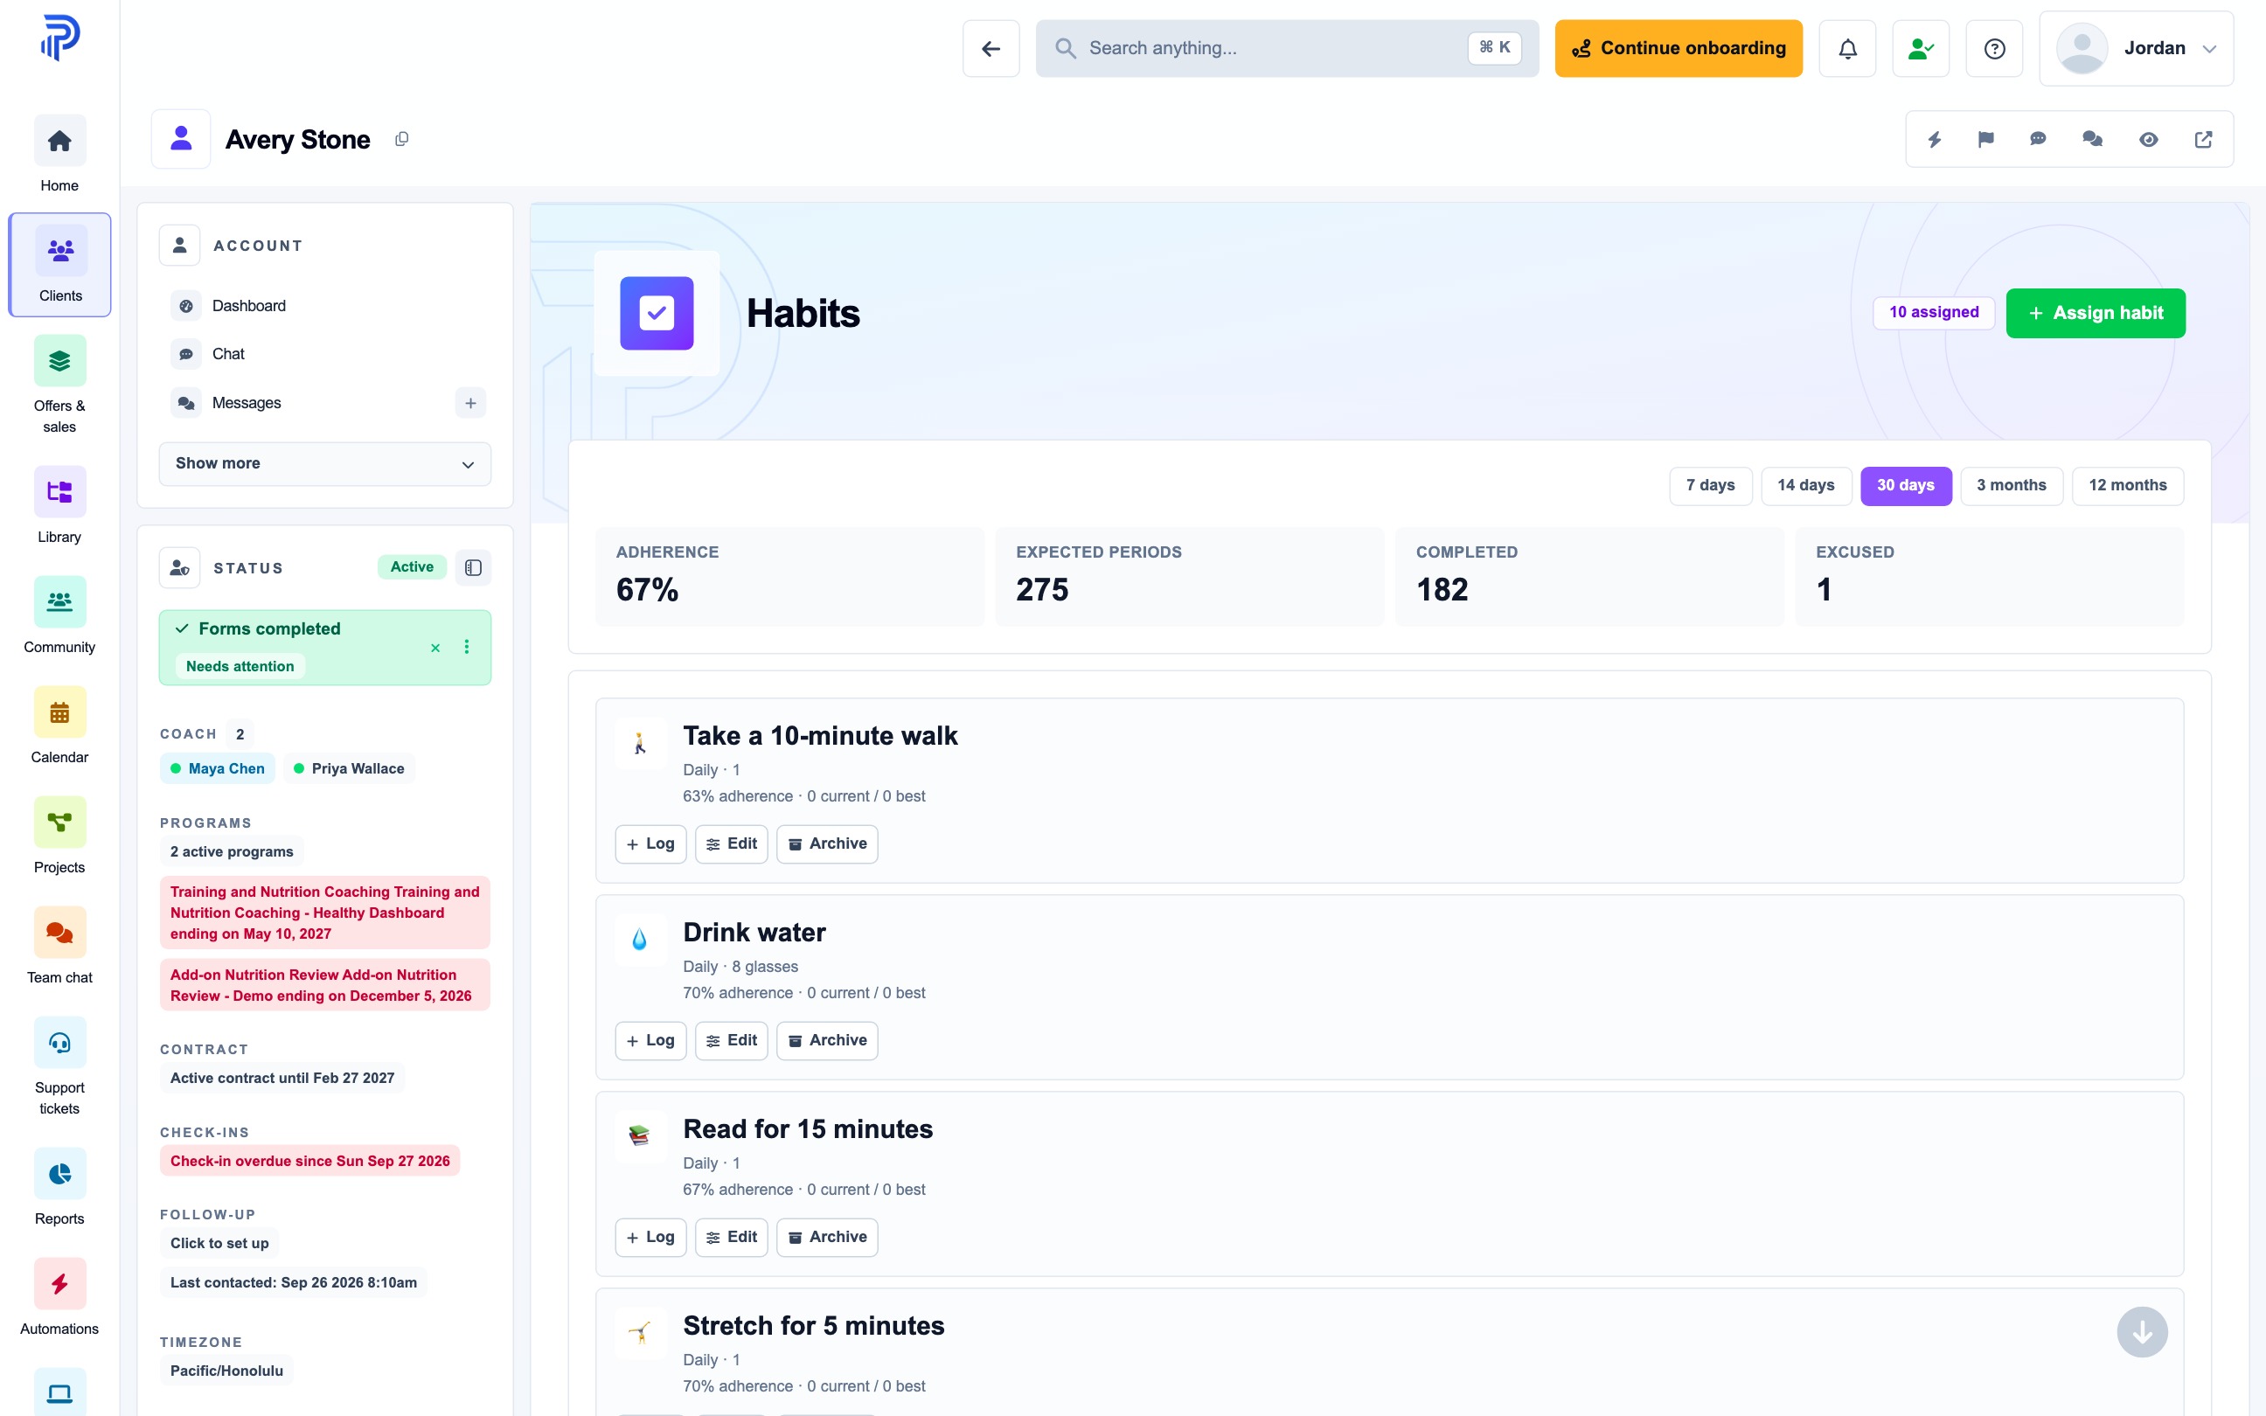The width and height of the screenshot is (2266, 1416).
Task: Open the Library section
Action: 59,506
